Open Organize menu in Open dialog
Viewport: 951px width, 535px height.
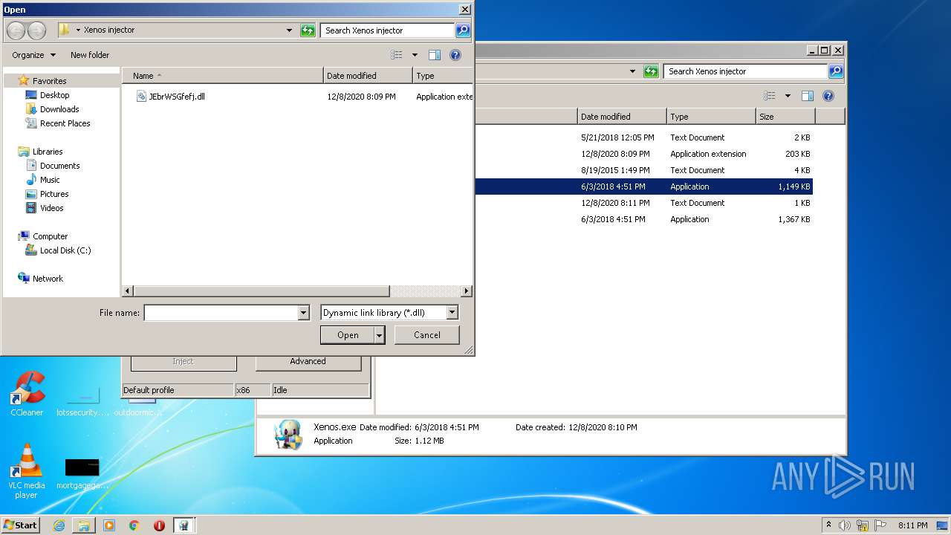tap(33, 55)
